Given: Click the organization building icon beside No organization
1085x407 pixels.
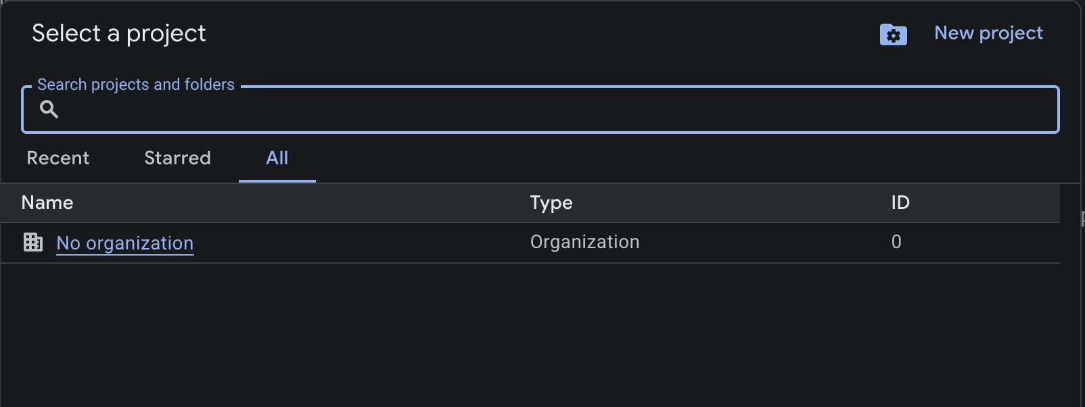Looking at the screenshot, I should click(32, 241).
